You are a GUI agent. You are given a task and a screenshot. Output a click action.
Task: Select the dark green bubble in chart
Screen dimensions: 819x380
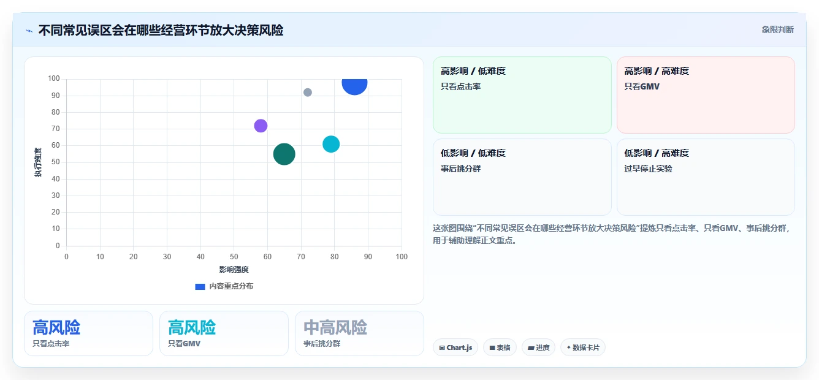[284, 154]
